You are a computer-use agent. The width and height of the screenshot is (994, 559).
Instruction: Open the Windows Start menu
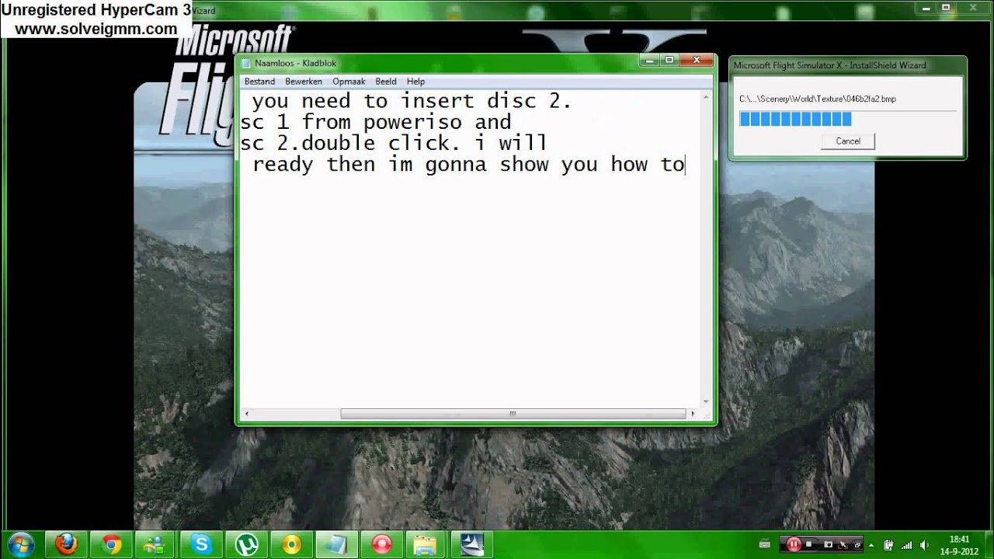click(20, 543)
